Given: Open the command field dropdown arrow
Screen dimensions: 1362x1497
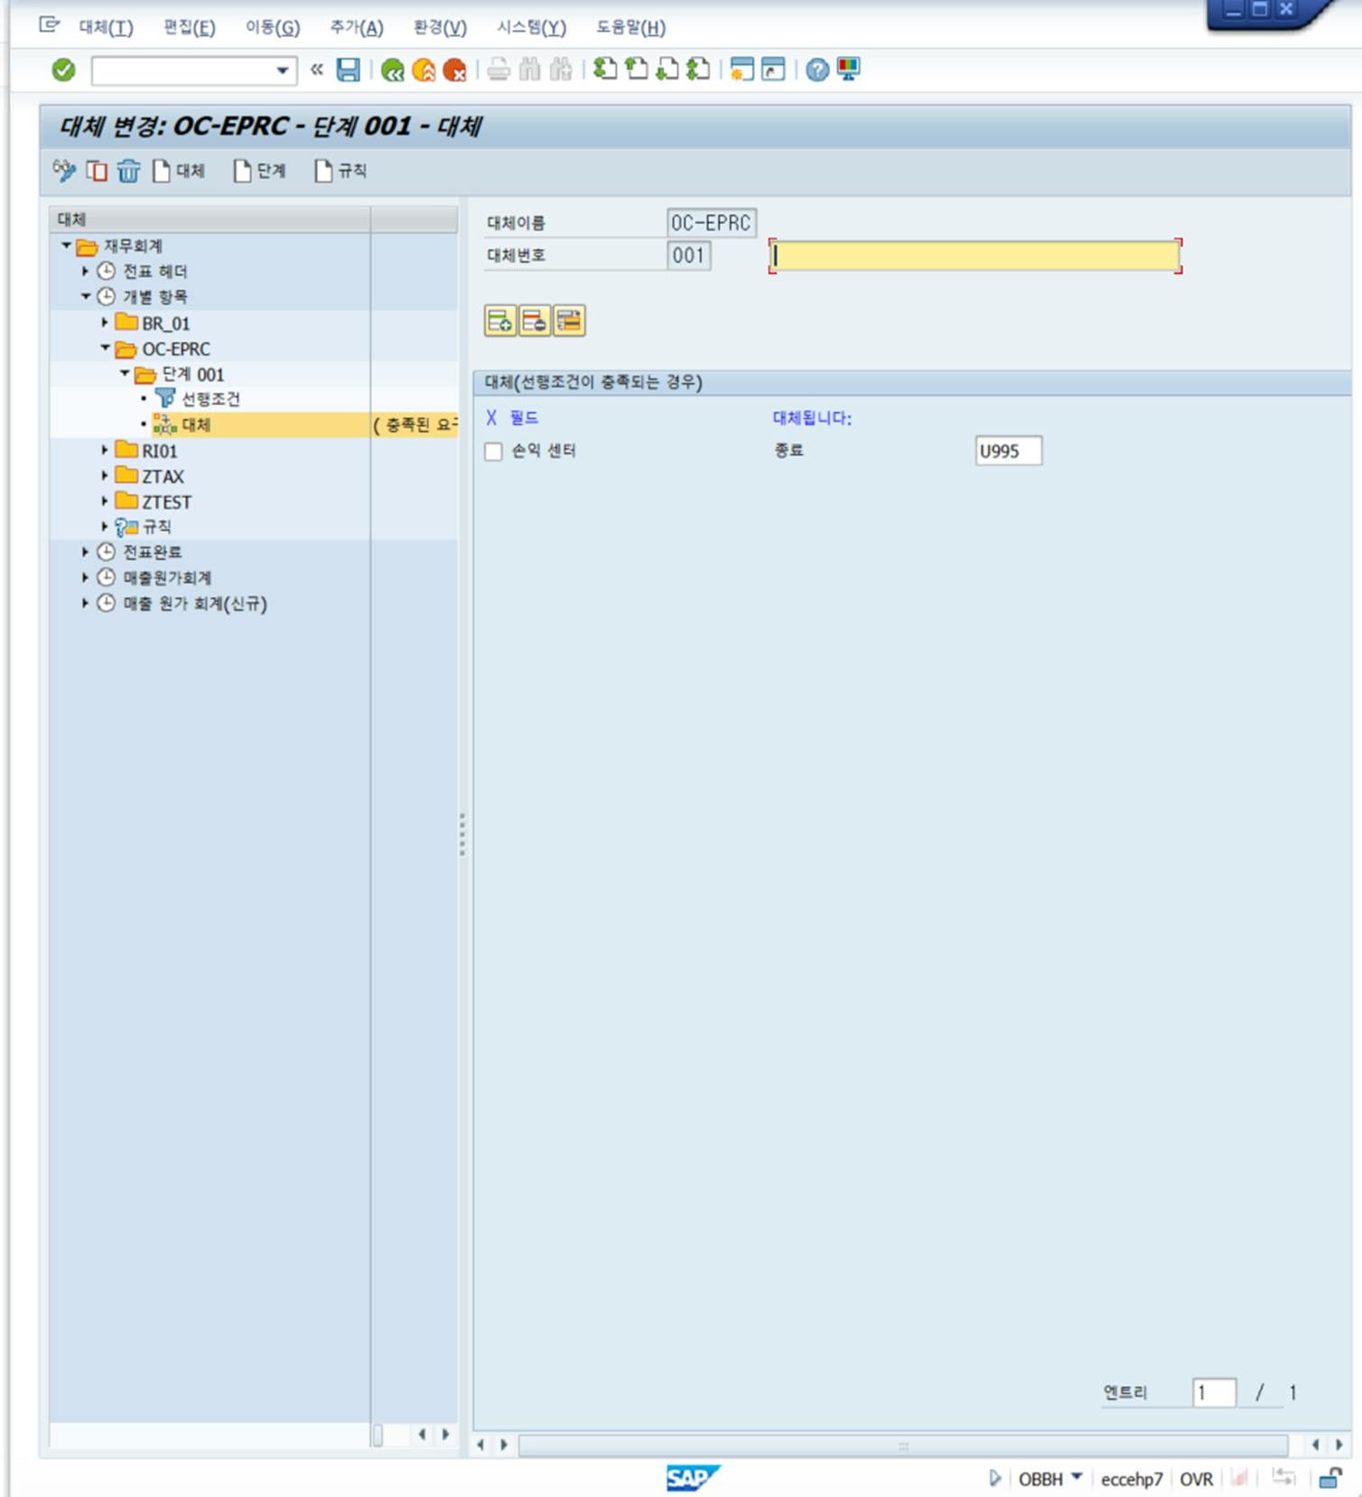Looking at the screenshot, I should pos(283,70).
